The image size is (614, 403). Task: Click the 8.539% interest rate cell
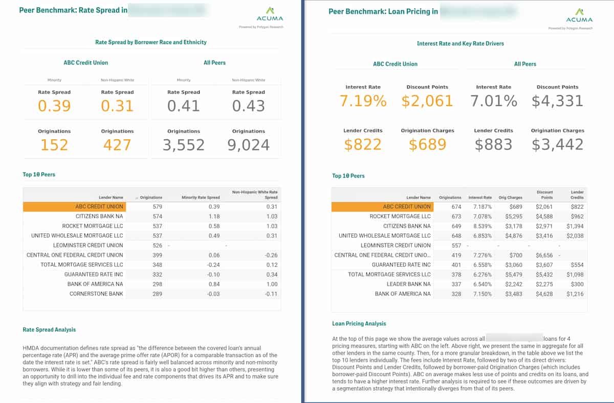(x=483, y=226)
